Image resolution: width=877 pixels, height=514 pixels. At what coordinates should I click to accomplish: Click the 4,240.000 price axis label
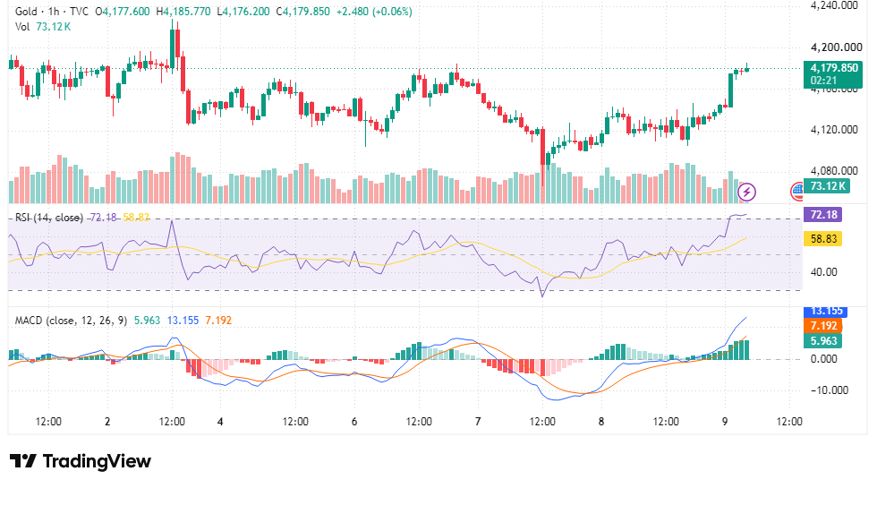click(x=834, y=5)
